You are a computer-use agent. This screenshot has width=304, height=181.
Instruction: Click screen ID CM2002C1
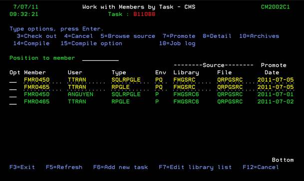tap(275, 7)
